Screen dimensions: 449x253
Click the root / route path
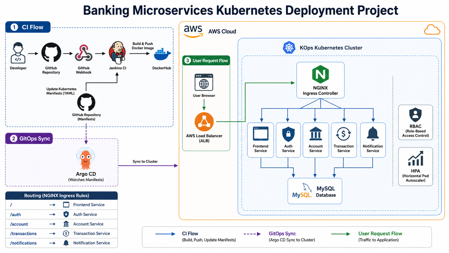(x=11, y=205)
